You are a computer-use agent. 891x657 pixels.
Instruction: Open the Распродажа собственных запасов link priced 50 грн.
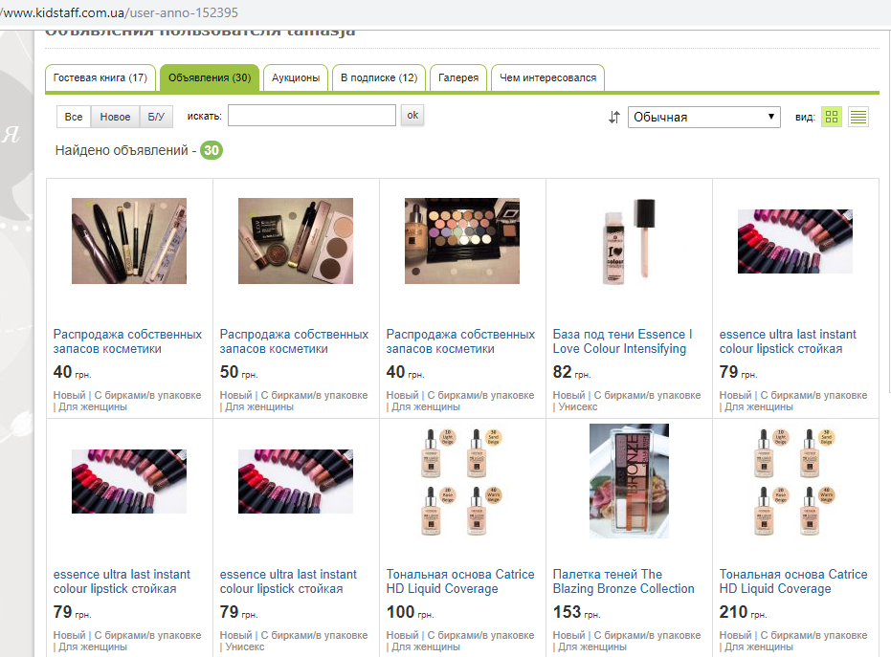[x=294, y=341]
